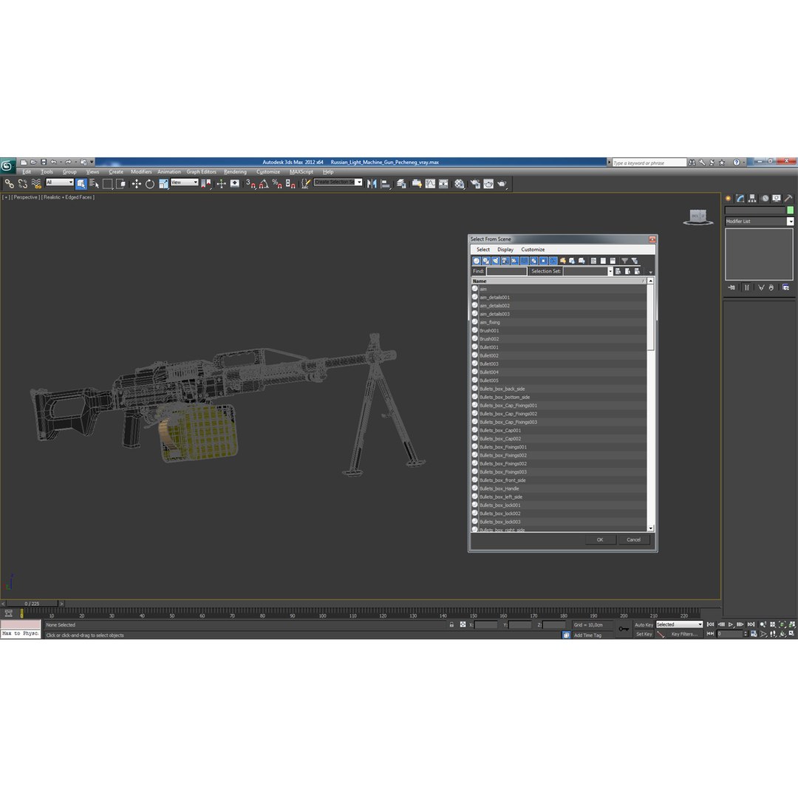Toggle Display Lights filter in dialog
Viewport: 798px width, 798px height.
[x=496, y=261]
